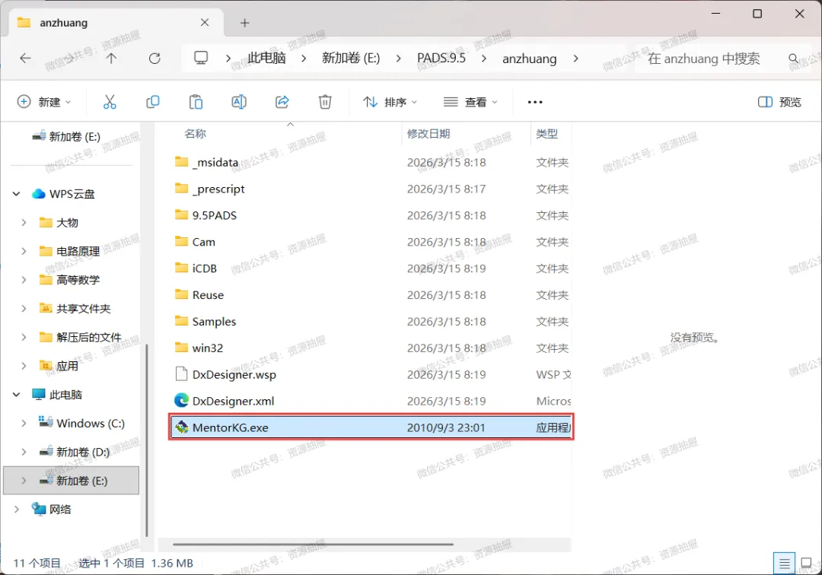The width and height of the screenshot is (822, 575).
Task: Click the Windows (C:) drive icon
Action: pyautogui.click(x=46, y=422)
